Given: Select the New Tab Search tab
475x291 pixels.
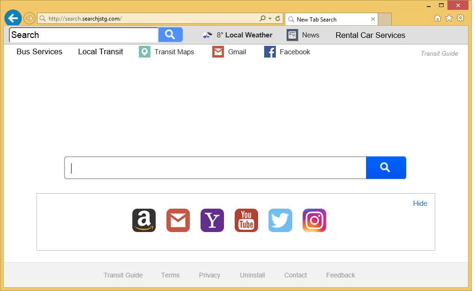Looking at the screenshot, I should click(x=331, y=19).
